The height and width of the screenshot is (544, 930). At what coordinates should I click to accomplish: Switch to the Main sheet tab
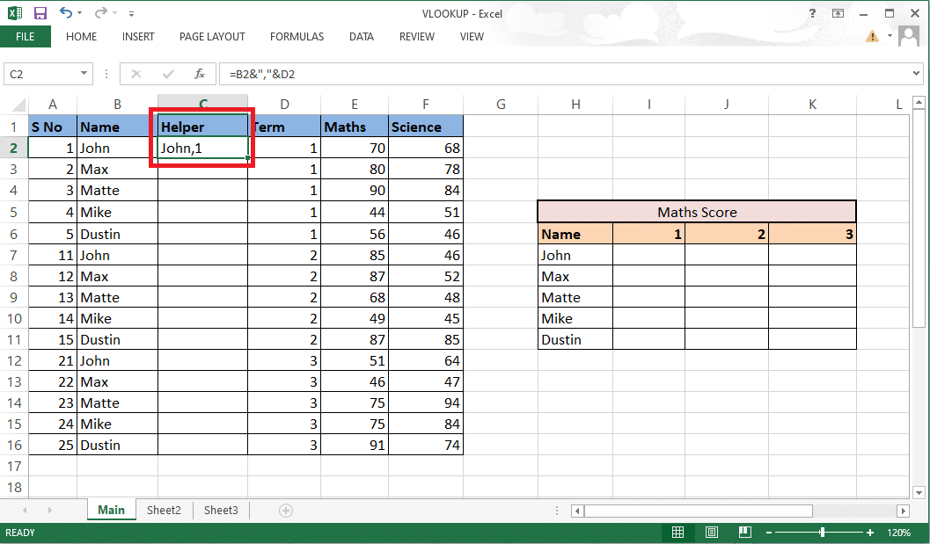[x=111, y=511]
